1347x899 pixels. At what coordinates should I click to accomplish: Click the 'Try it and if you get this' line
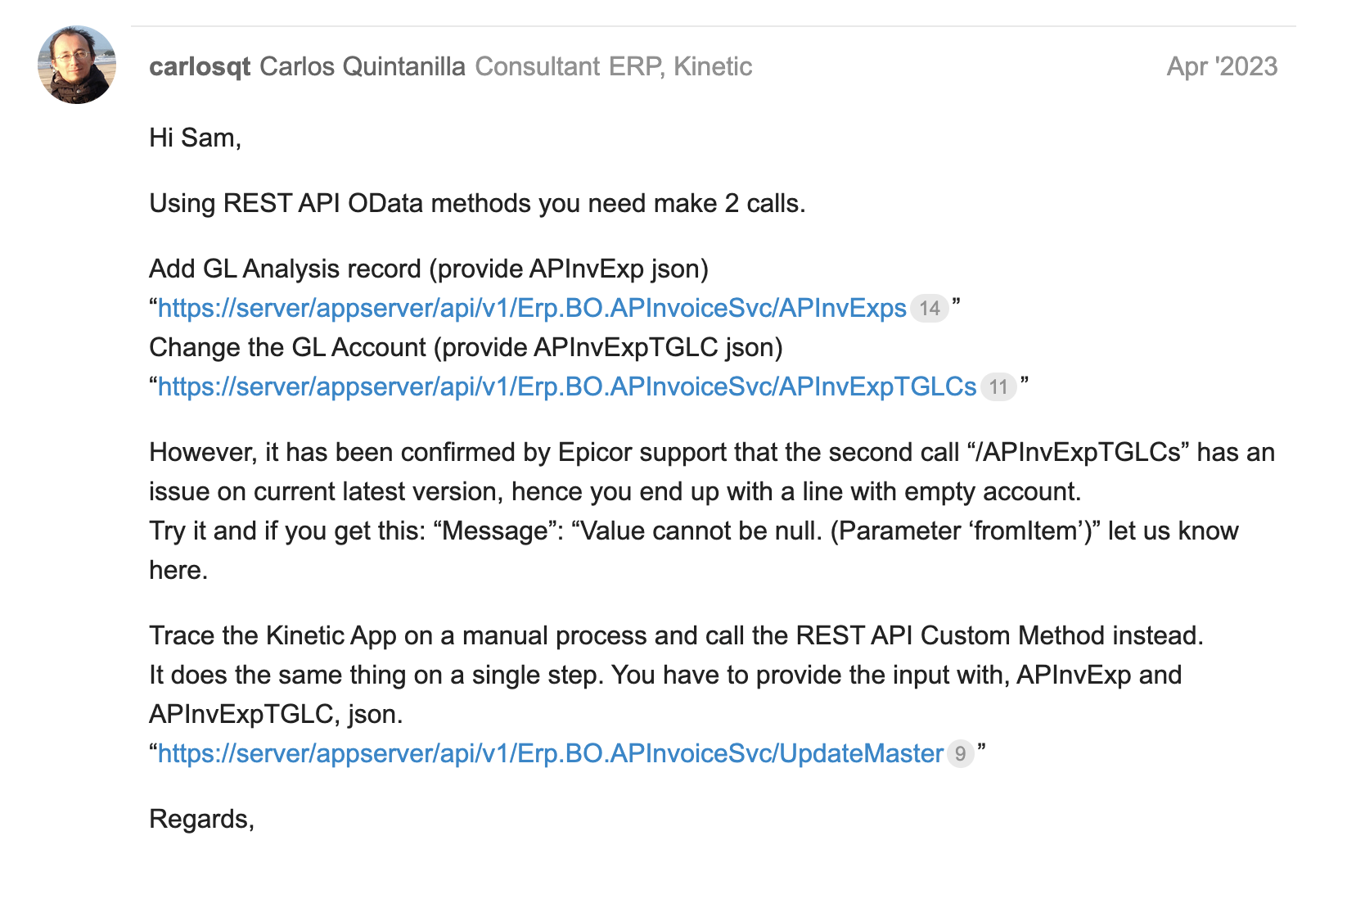[x=693, y=531]
